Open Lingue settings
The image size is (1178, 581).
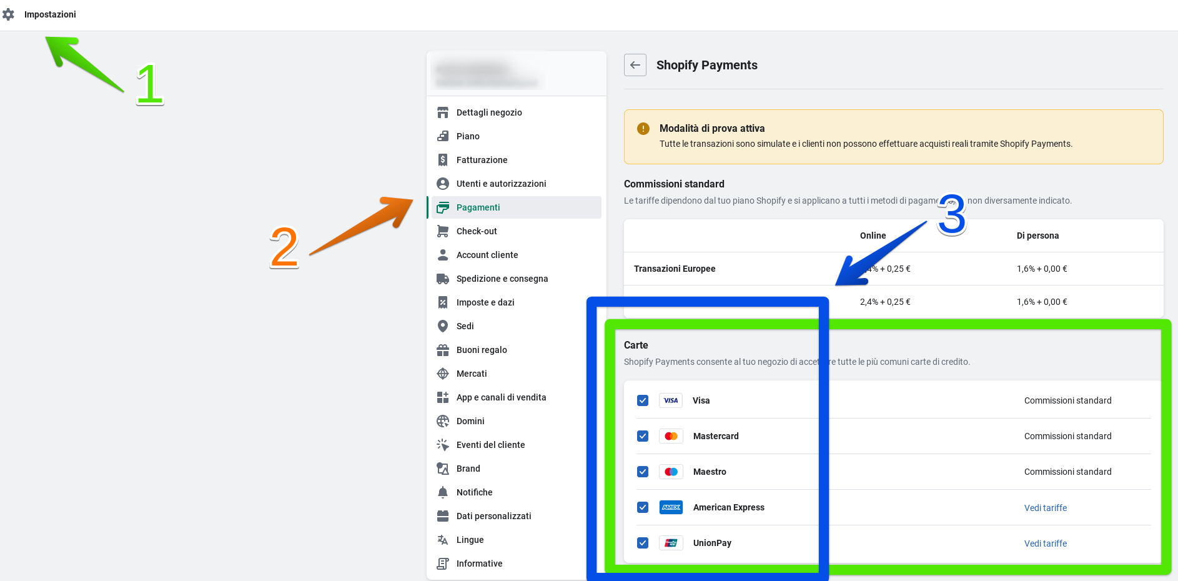pos(516,540)
